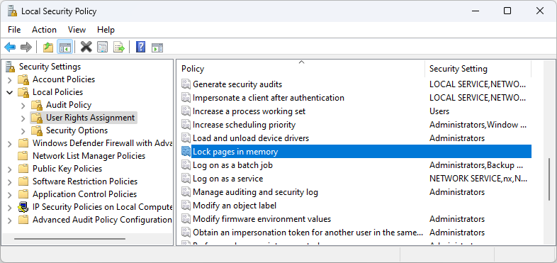Expand the Public Key Policies node

click(10, 169)
